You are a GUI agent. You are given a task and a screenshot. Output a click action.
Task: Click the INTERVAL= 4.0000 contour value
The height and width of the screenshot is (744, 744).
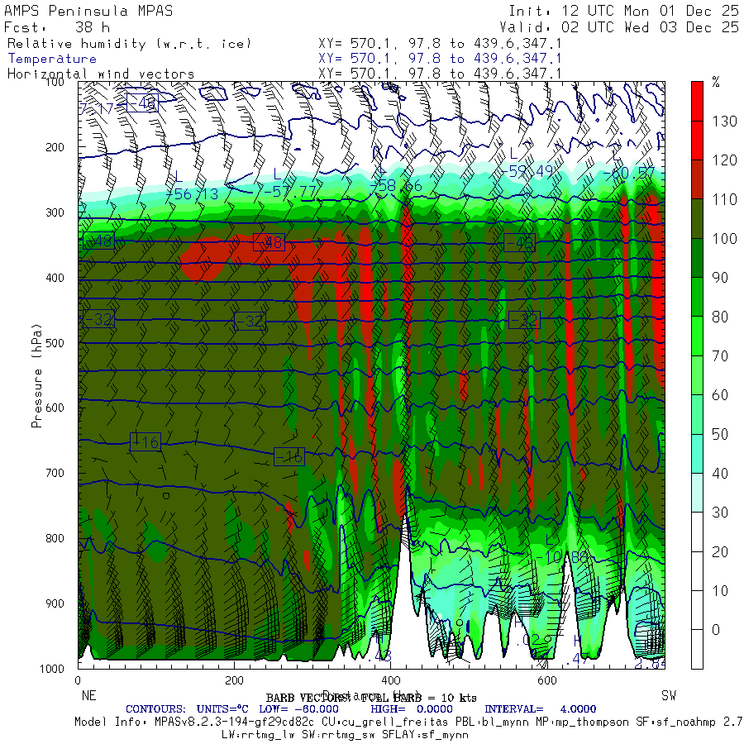540,709
